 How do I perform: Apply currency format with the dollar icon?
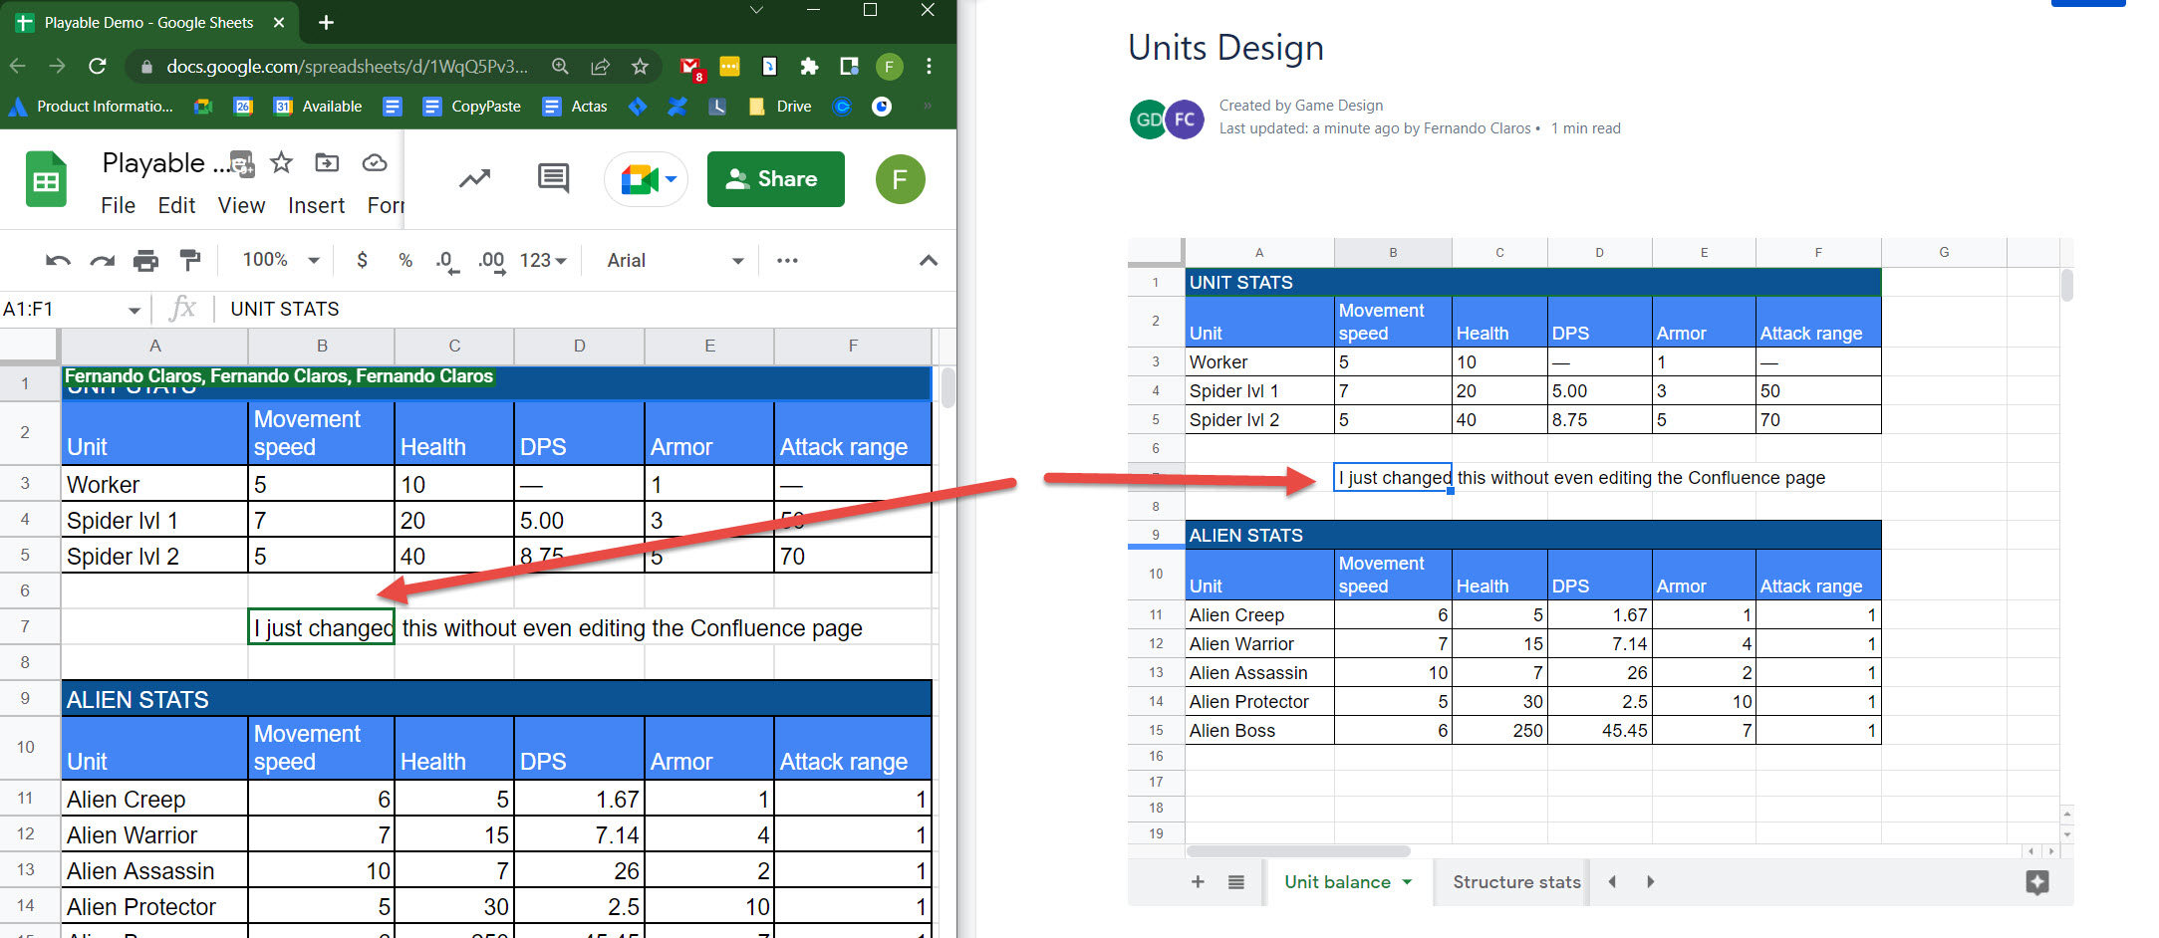(x=362, y=260)
